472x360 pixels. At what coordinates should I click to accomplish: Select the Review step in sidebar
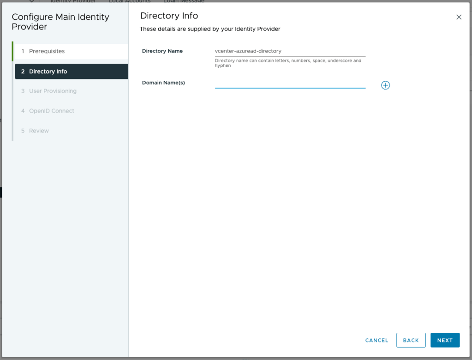39,131
